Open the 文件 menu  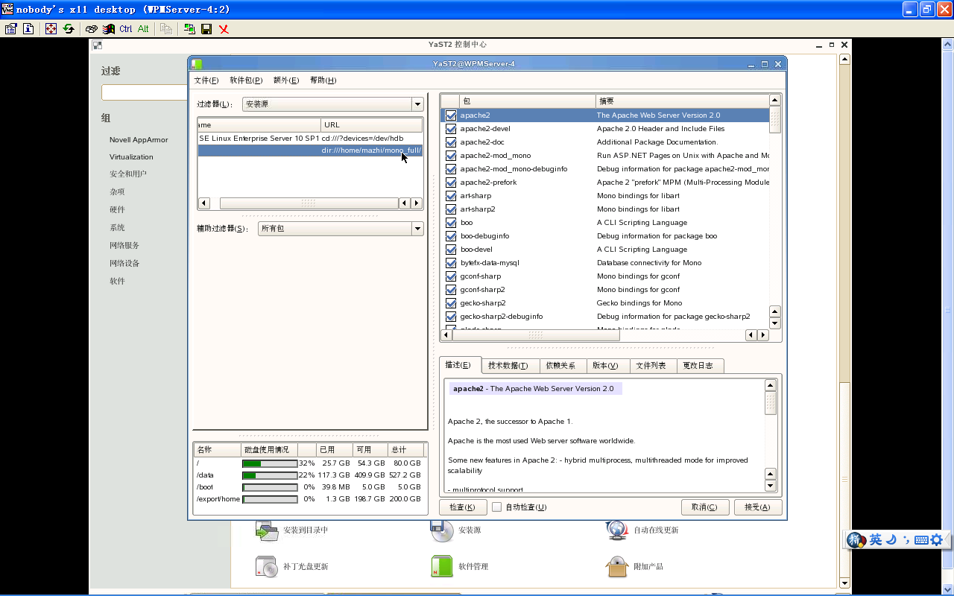pyautogui.click(x=206, y=80)
